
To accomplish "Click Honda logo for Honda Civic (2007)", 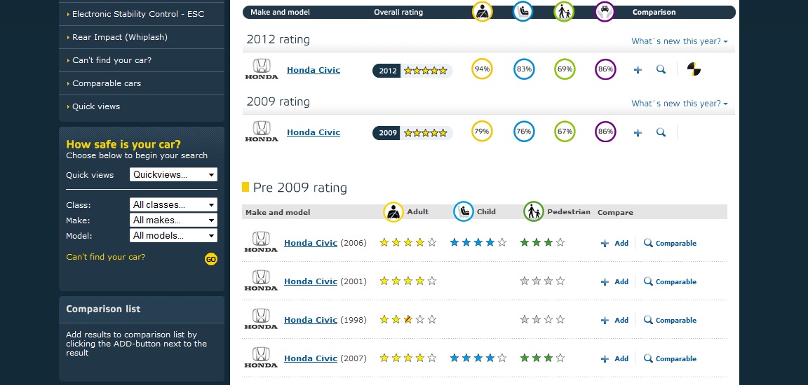I will [261, 358].
